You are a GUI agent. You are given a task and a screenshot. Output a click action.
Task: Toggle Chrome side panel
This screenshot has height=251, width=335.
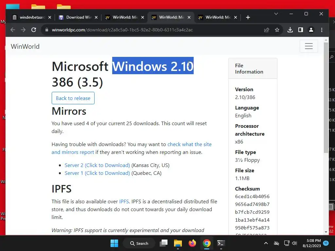301,30
